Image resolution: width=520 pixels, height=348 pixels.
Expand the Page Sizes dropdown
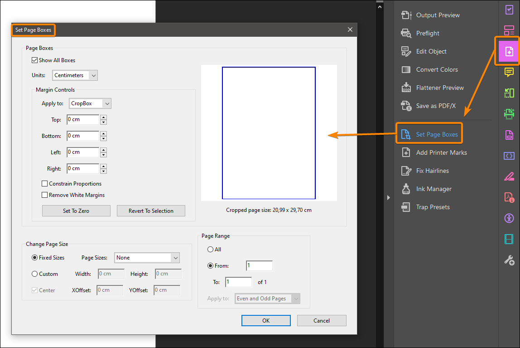click(x=147, y=257)
